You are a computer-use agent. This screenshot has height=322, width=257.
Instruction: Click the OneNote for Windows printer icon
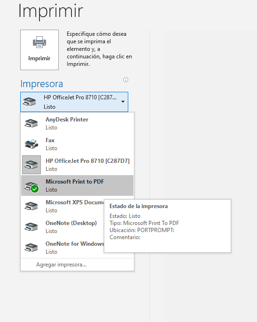pos(31,248)
